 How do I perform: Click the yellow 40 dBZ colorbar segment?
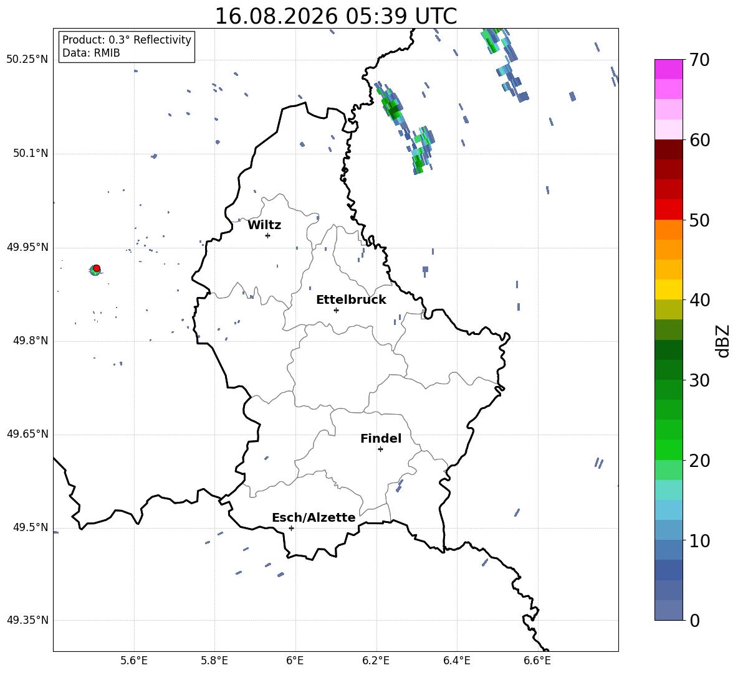(x=668, y=289)
